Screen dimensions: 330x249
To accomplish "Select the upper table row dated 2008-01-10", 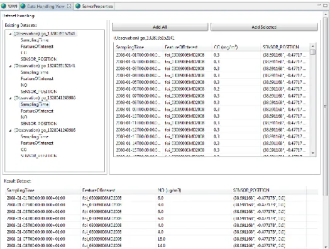I will pyautogui.click(x=211, y=116).
